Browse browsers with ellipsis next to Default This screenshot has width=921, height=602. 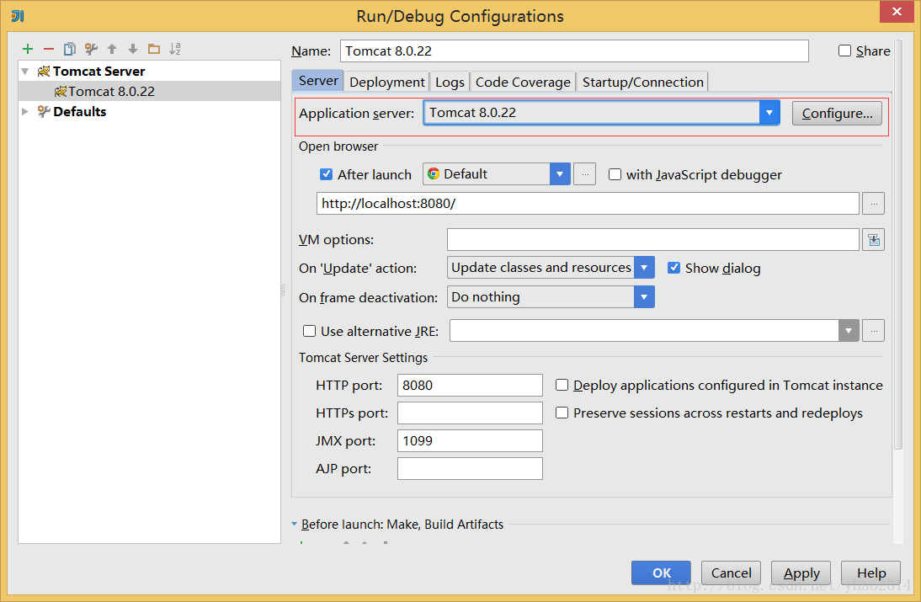[x=584, y=173]
